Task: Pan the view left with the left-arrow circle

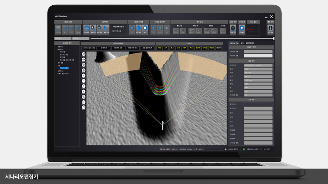Action: 84,75
